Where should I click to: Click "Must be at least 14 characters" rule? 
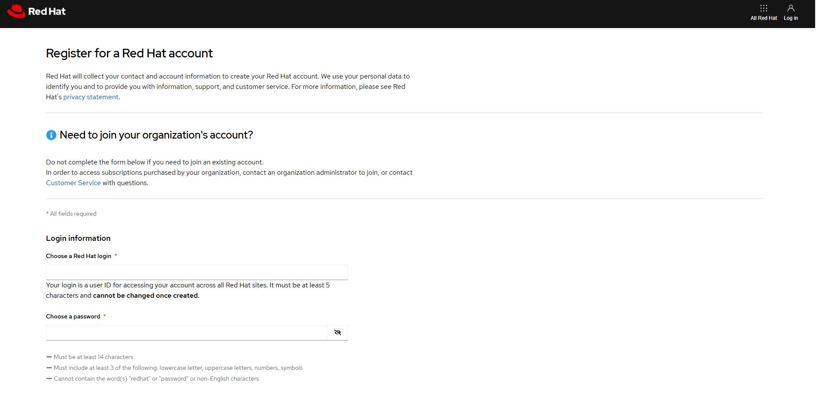pos(93,357)
